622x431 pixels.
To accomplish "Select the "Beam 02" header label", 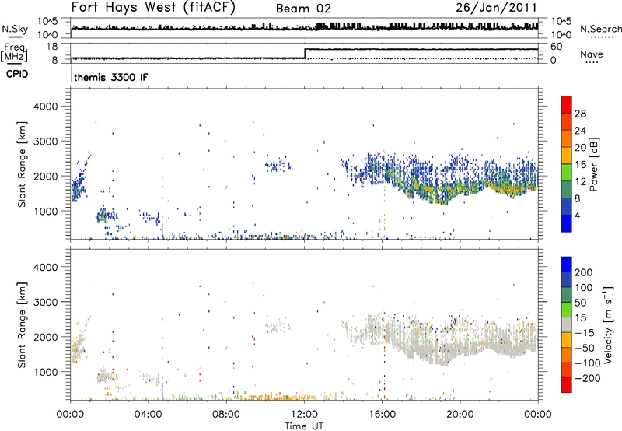I will click(303, 9).
